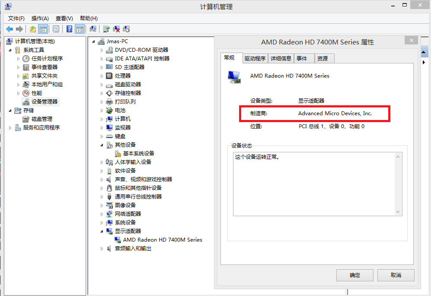Click the Up one level folder icon

(x=33, y=29)
